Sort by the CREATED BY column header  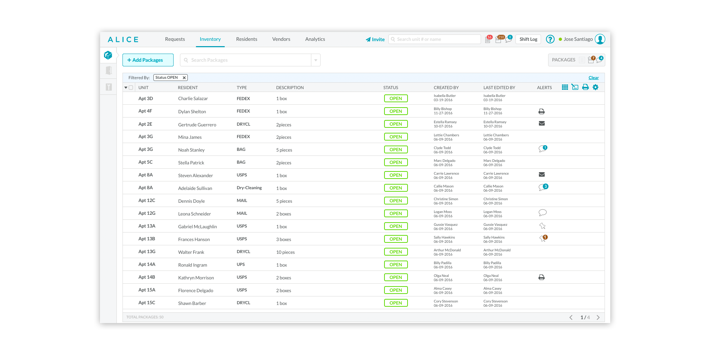(x=446, y=88)
